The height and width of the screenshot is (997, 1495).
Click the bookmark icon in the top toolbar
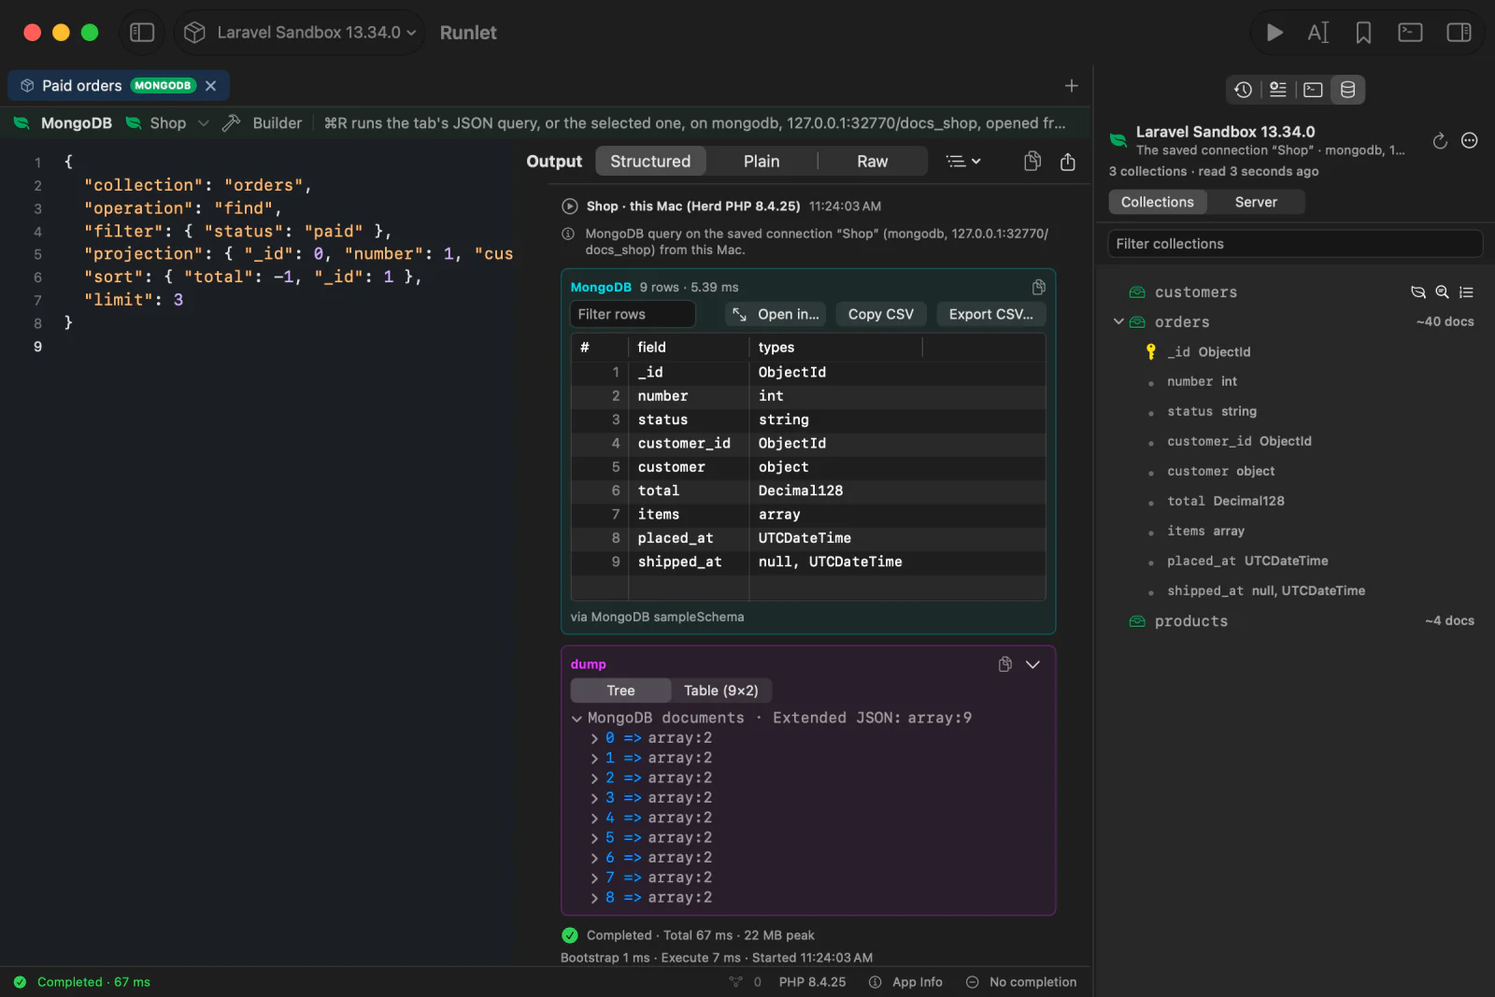tap(1363, 33)
